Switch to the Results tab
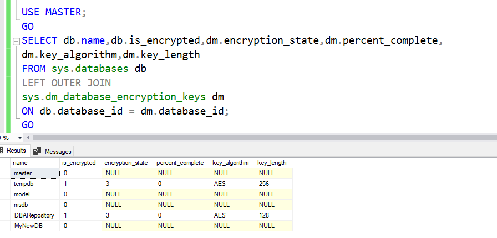 coord(14,151)
